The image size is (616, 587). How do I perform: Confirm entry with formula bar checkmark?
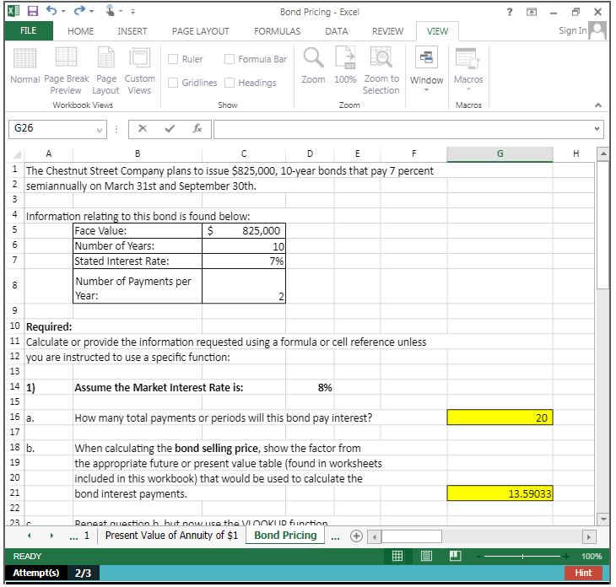(x=170, y=128)
